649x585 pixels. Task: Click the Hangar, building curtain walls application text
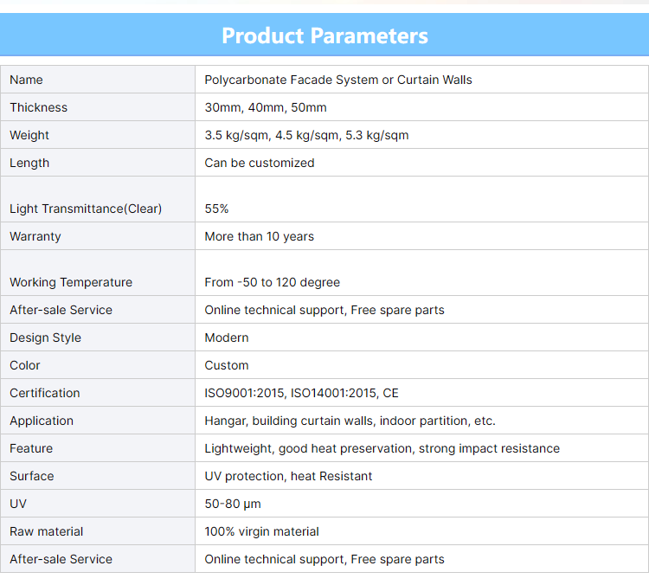tap(350, 421)
